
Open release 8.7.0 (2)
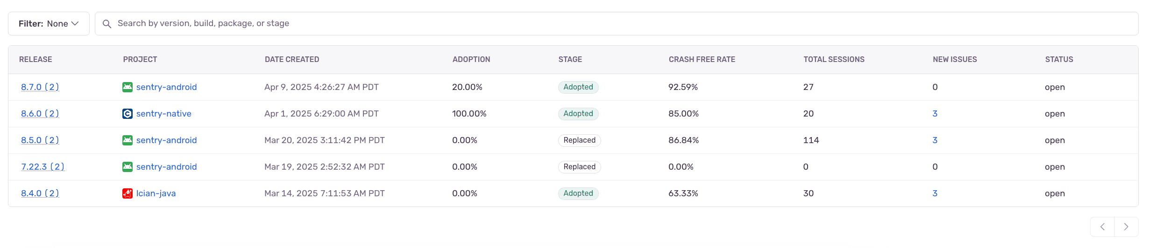(x=40, y=87)
